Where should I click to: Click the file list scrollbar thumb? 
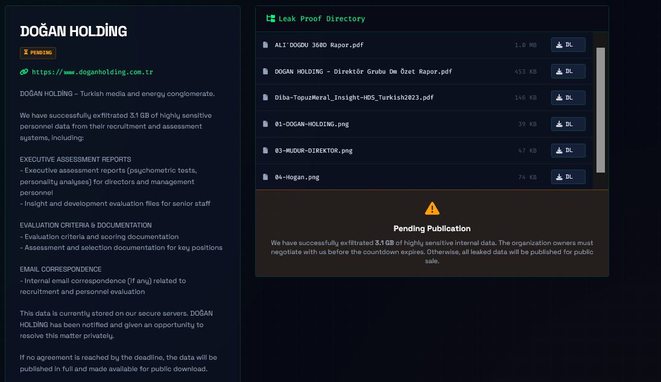[601, 110]
